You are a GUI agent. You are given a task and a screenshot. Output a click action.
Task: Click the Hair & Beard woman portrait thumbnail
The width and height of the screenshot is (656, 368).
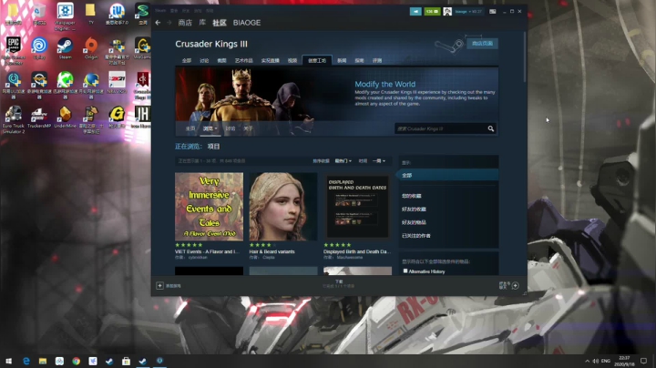click(x=283, y=207)
